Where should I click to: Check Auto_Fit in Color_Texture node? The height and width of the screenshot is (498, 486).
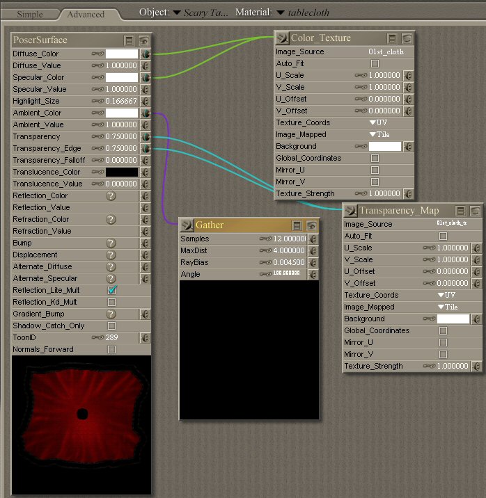[x=375, y=63]
